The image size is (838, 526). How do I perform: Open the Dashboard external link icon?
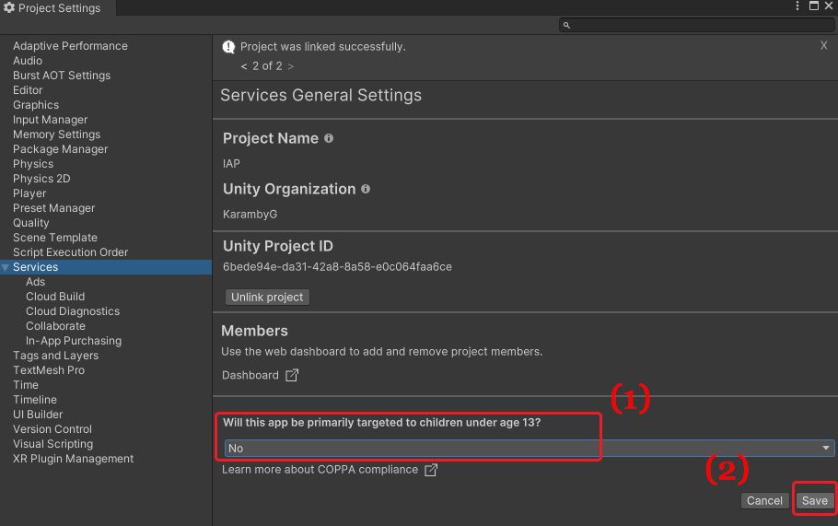coord(292,375)
